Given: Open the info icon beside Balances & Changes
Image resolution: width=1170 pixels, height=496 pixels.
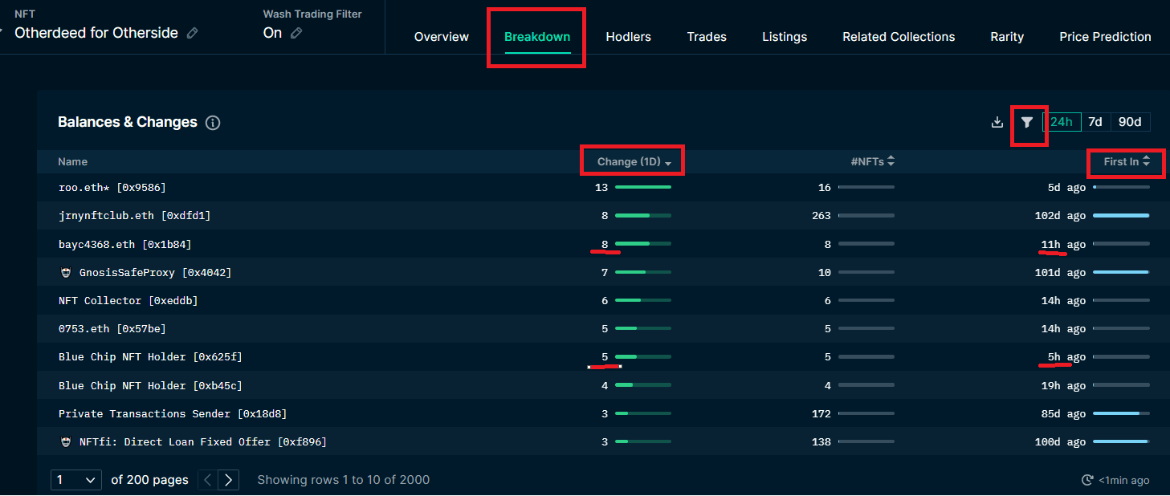Looking at the screenshot, I should point(213,123).
